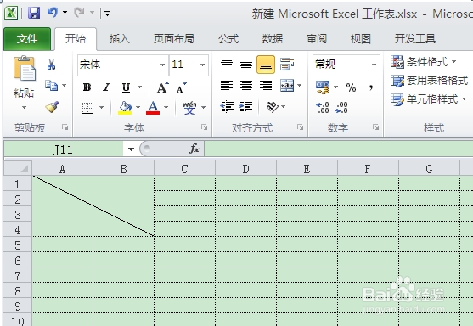Align text left

[227, 86]
